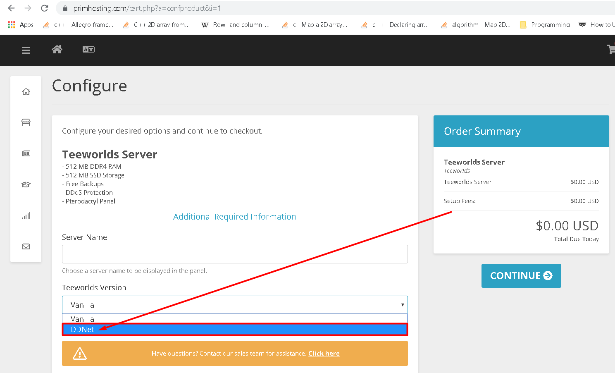
Task: Click the 'Setup Fees:' row label
Action: [460, 201]
